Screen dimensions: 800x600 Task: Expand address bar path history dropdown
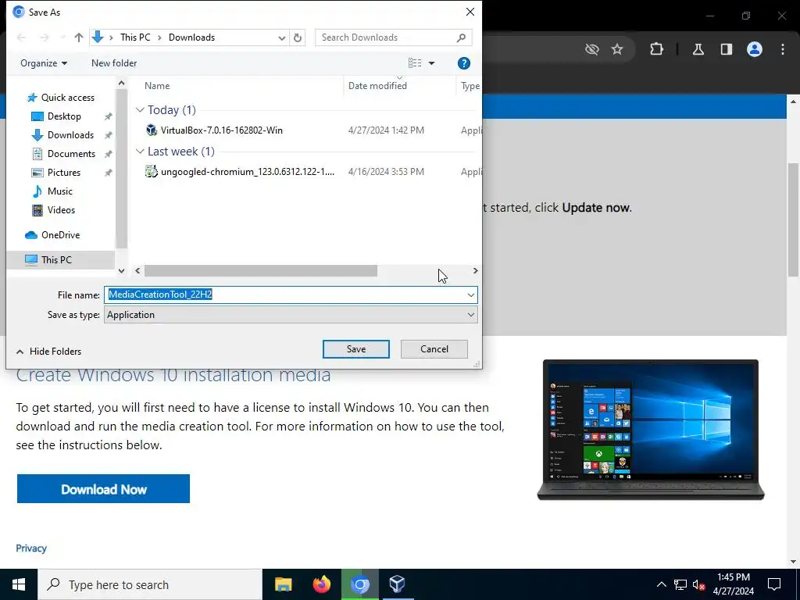pyautogui.click(x=281, y=37)
